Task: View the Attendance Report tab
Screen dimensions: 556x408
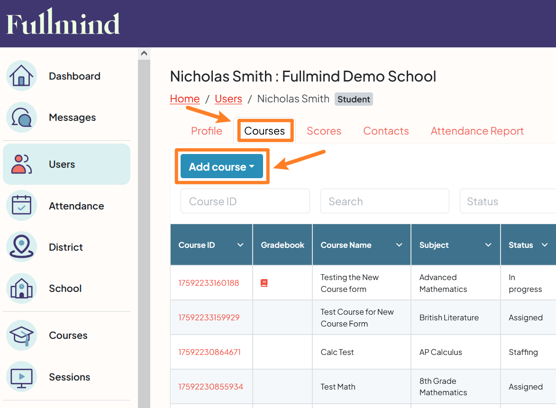Action: (477, 131)
